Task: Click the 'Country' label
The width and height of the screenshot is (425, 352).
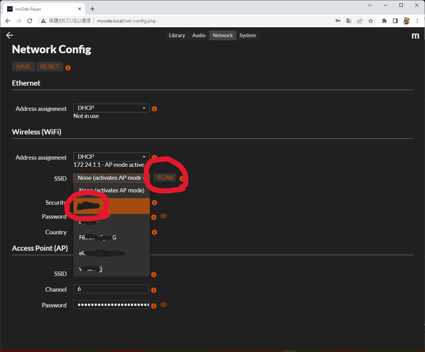Action: point(56,232)
